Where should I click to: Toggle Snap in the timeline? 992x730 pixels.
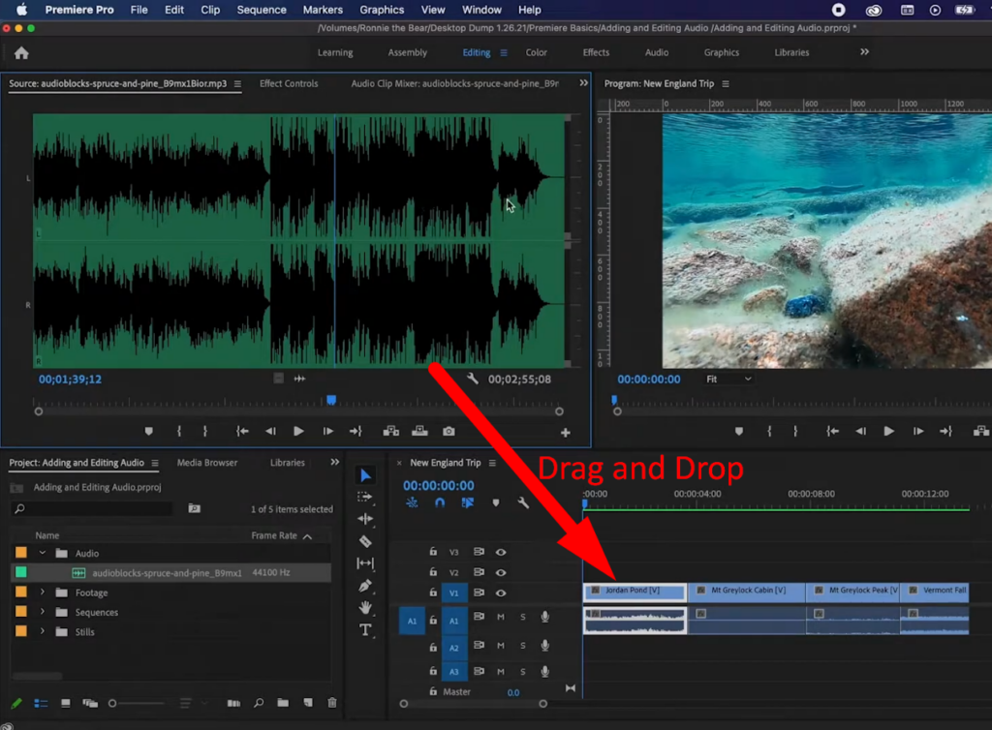click(x=441, y=502)
